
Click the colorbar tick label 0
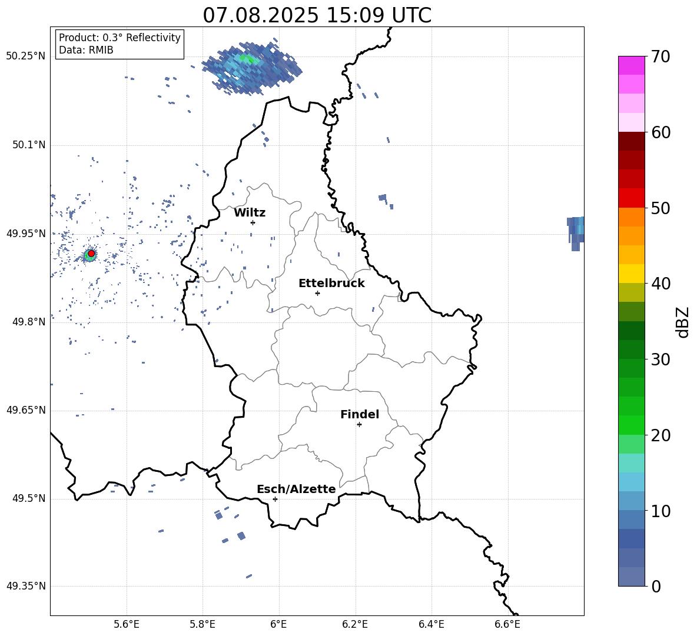[x=656, y=586]
